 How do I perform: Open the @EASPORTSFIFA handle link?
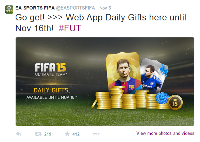pyautogui.click(x=76, y=8)
